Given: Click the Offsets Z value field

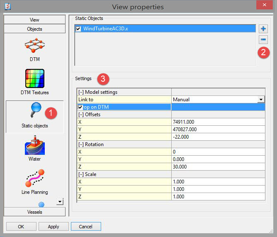Looking at the screenshot, I should (x=218, y=137).
